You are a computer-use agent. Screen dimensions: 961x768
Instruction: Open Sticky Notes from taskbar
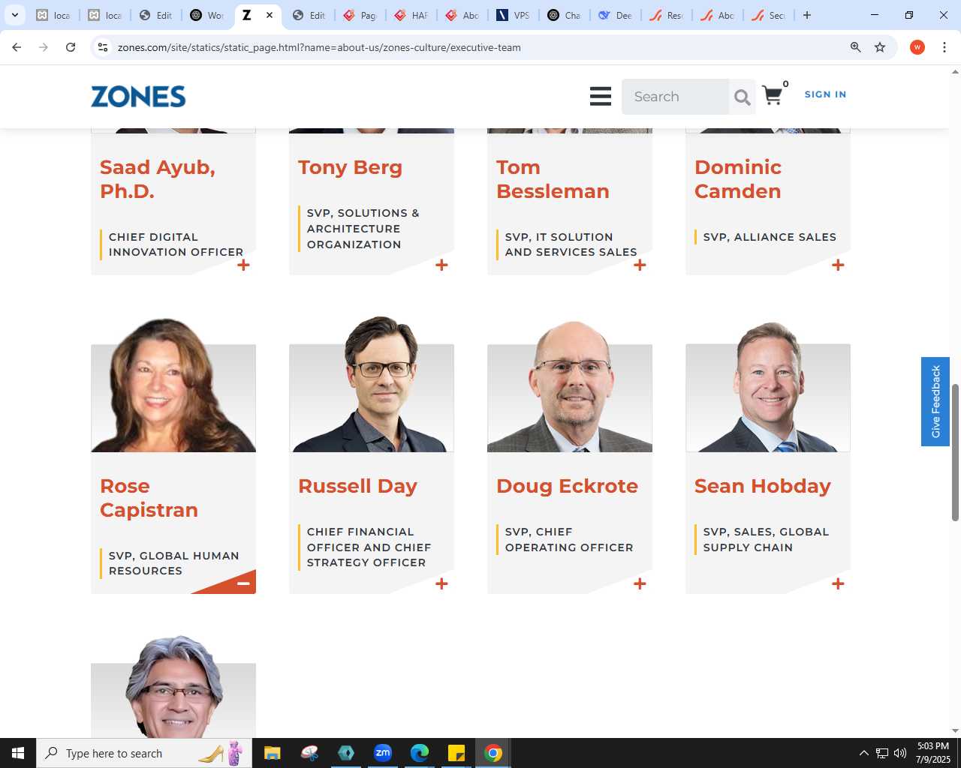(456, 753)
